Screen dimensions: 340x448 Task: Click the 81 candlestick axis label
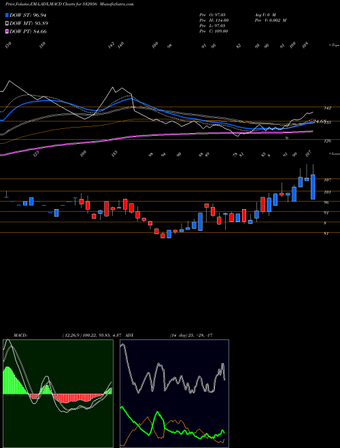[326, 234]
